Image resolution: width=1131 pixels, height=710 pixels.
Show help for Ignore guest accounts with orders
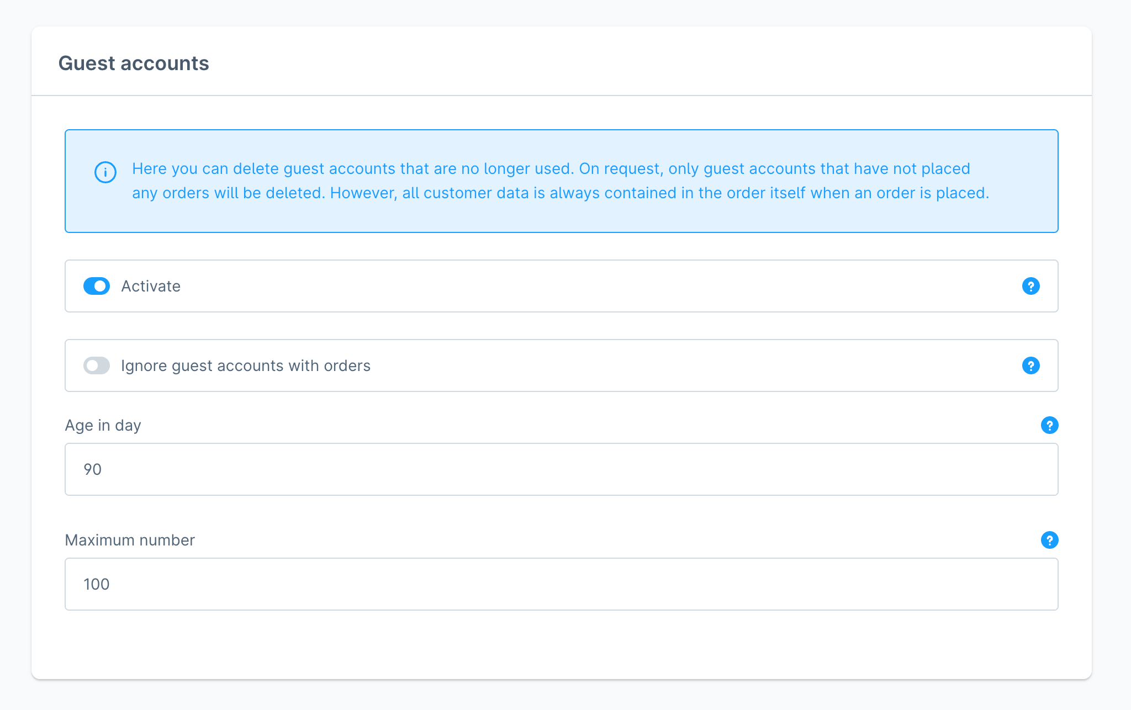tap(1030, 365)
